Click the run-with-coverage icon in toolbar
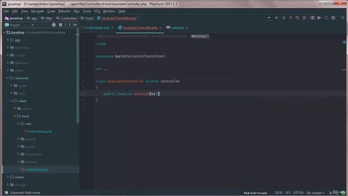This screenshot has width=348, height=196. pyautogui.click(x=290, y=18)
